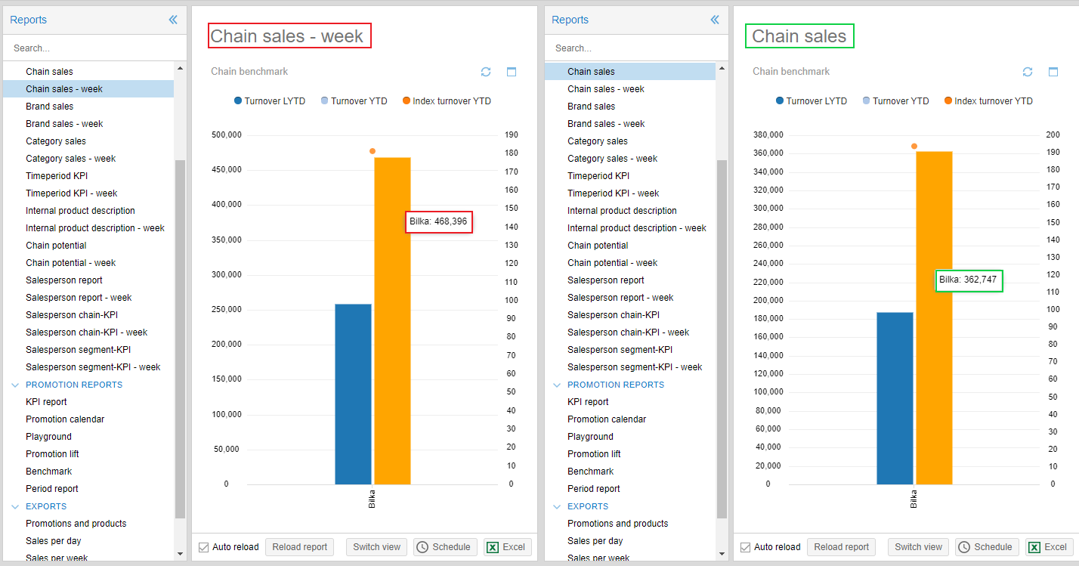Maximize the right Chain benchmark chart
This screenshot has height=566, width=1079.
1053,72
